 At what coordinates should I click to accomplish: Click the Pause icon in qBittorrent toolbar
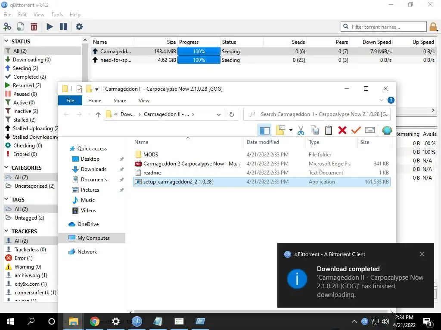click(63, 27)
